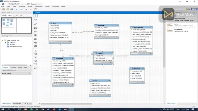Open the Zoom percentage dropdown
Viewport: 198px width, 111px height.
(14, 15)
